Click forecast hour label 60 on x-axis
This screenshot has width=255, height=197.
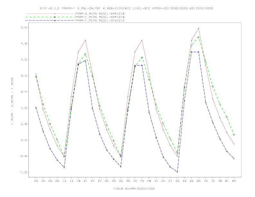point(177,181)
